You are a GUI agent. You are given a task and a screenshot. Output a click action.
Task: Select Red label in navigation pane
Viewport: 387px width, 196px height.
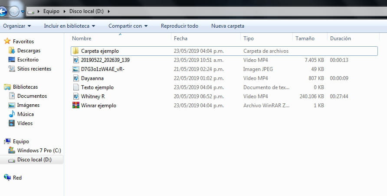(x=17, y=178)
